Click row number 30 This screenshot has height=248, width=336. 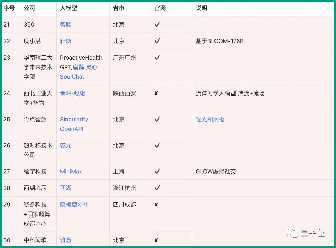(7, 240)
